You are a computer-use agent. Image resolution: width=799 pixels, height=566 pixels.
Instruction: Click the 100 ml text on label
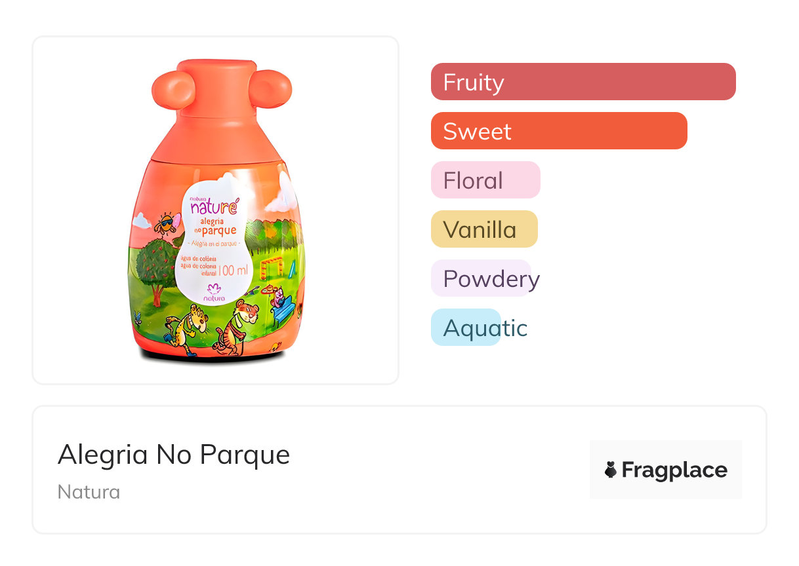point(232,269)
